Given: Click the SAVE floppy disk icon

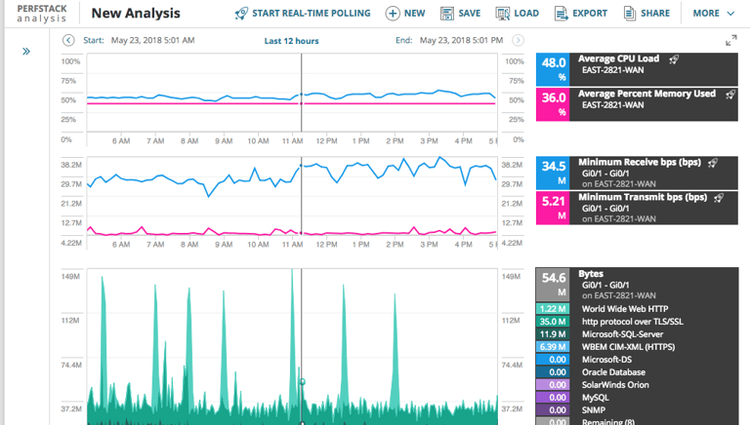Looking at the screenshot, I should click(446, 14).
